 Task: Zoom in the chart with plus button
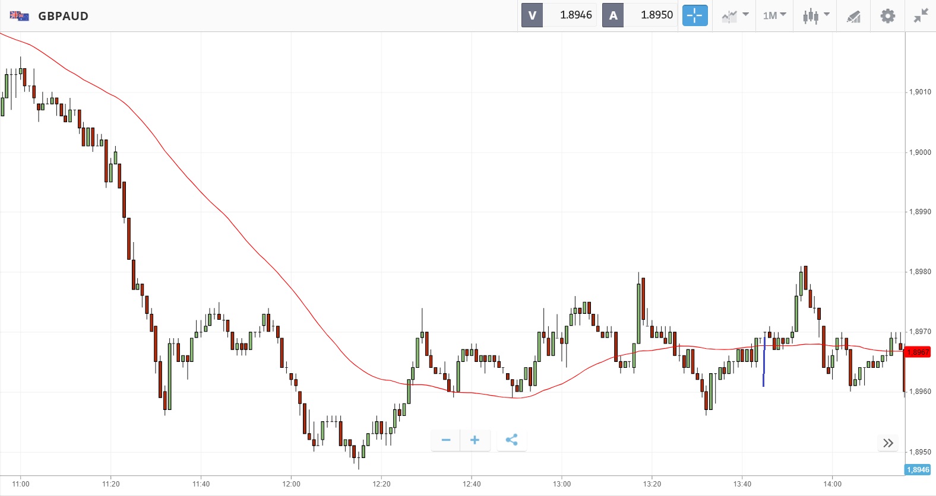(x=475, y=440)
